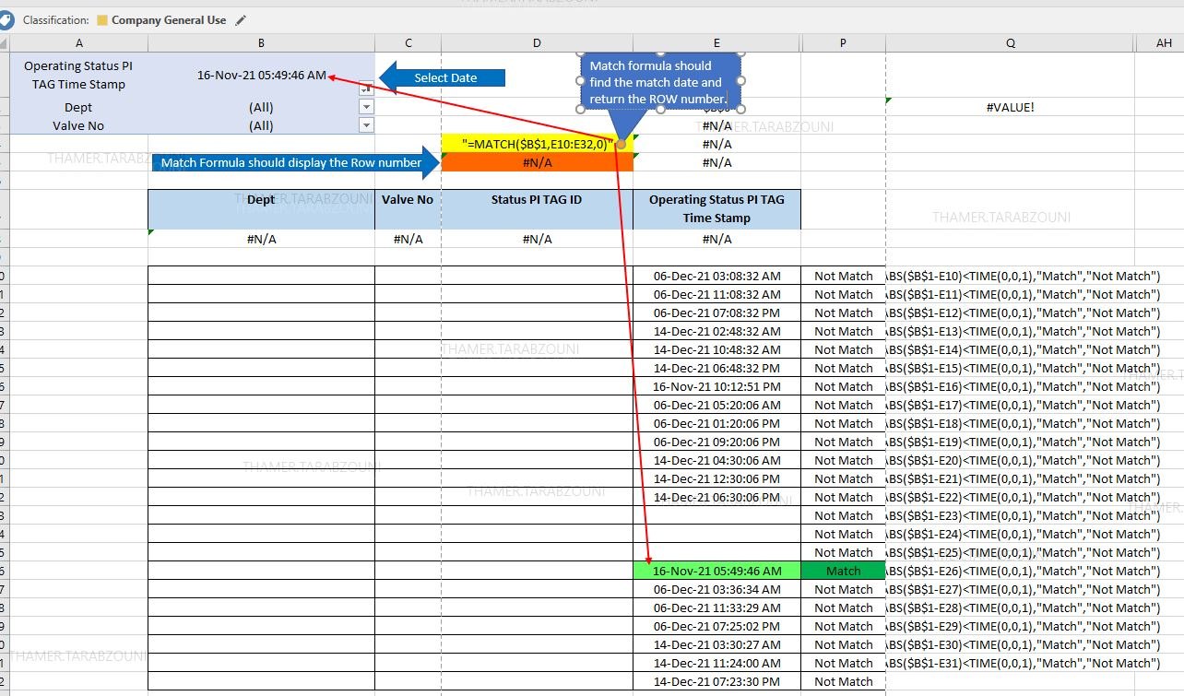Image resolution: width=1184 pixels, height=696 pixels.
Task: Select the orange #N/A cell
Action: [x=538, y=162]
